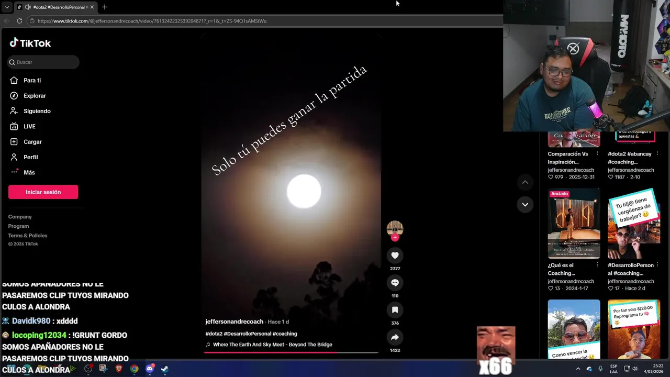
Task: Open options for ¿Qué es el Coaching video
Action: [x=597, y=265]
